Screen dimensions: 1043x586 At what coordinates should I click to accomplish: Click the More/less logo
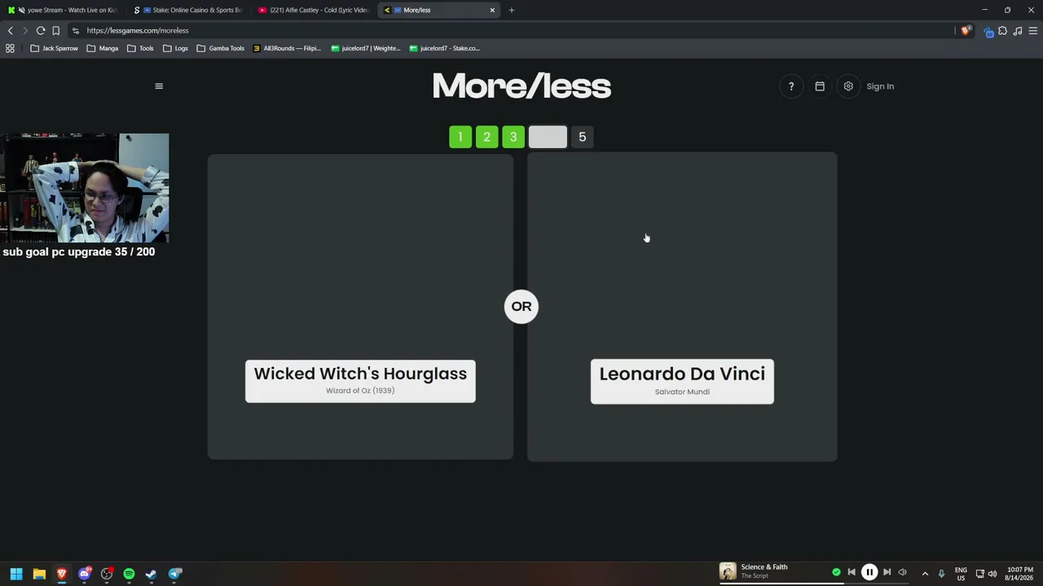[521, 86]
